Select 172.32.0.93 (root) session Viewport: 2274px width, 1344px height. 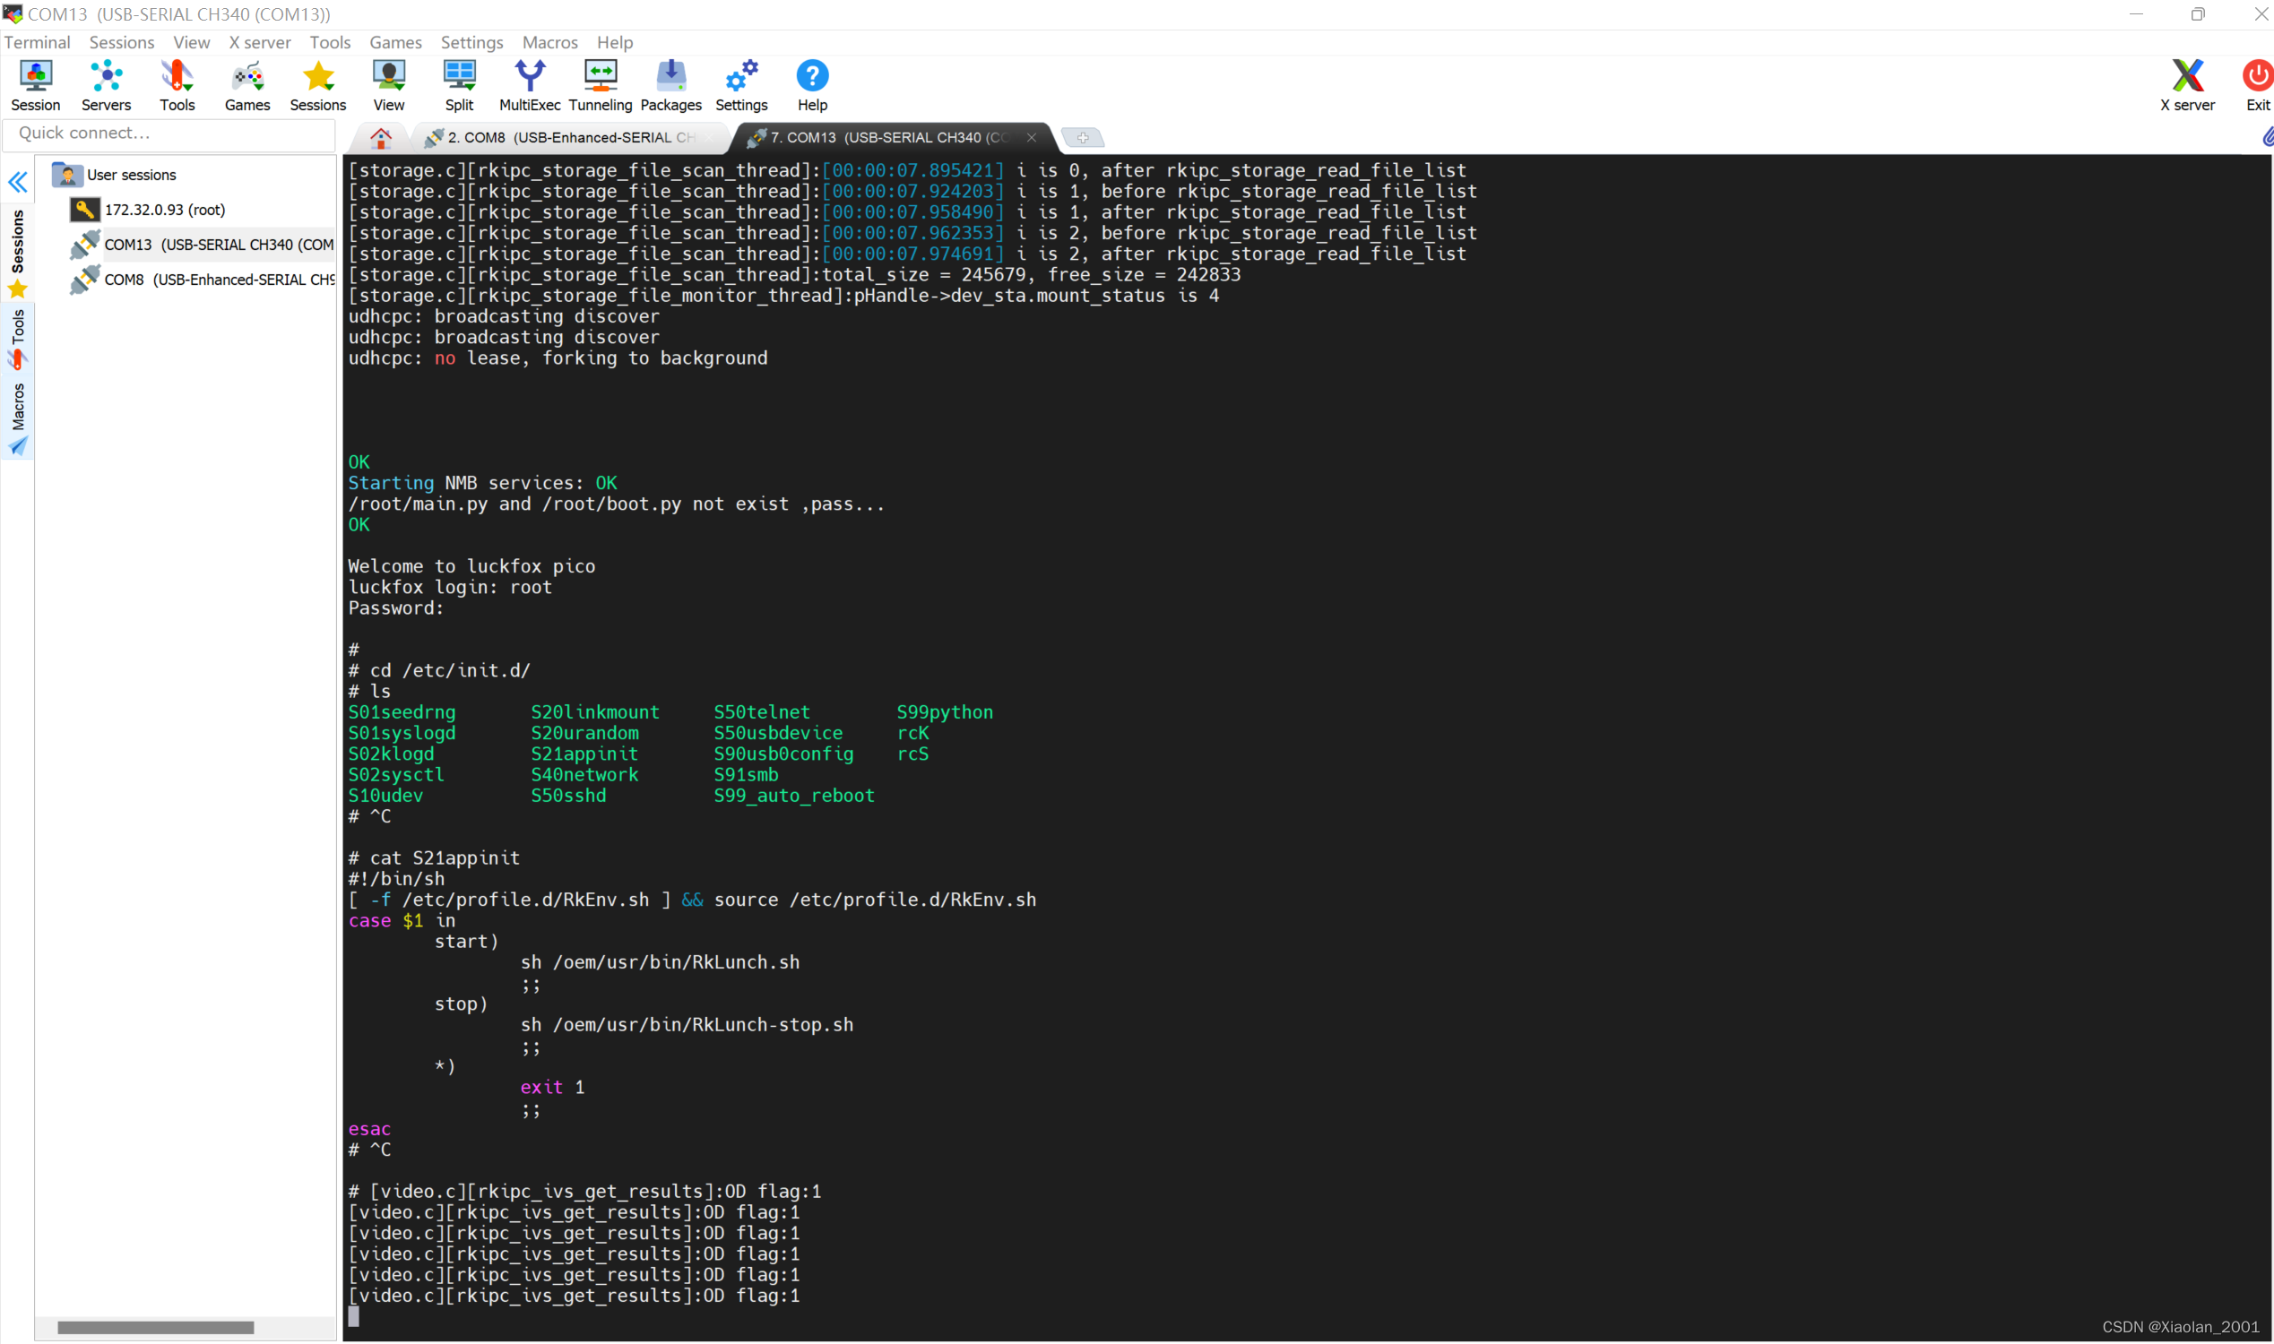click(x=164, y=211)
